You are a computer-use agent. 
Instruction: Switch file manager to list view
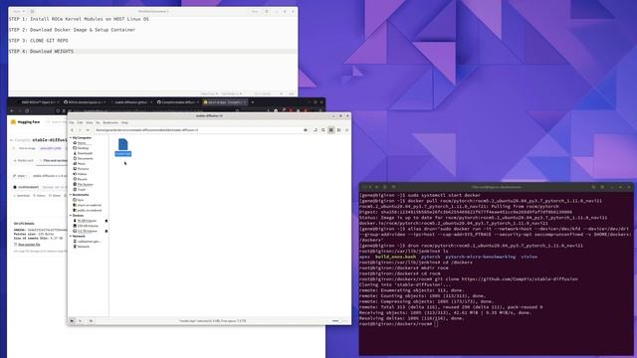[338, 130]
